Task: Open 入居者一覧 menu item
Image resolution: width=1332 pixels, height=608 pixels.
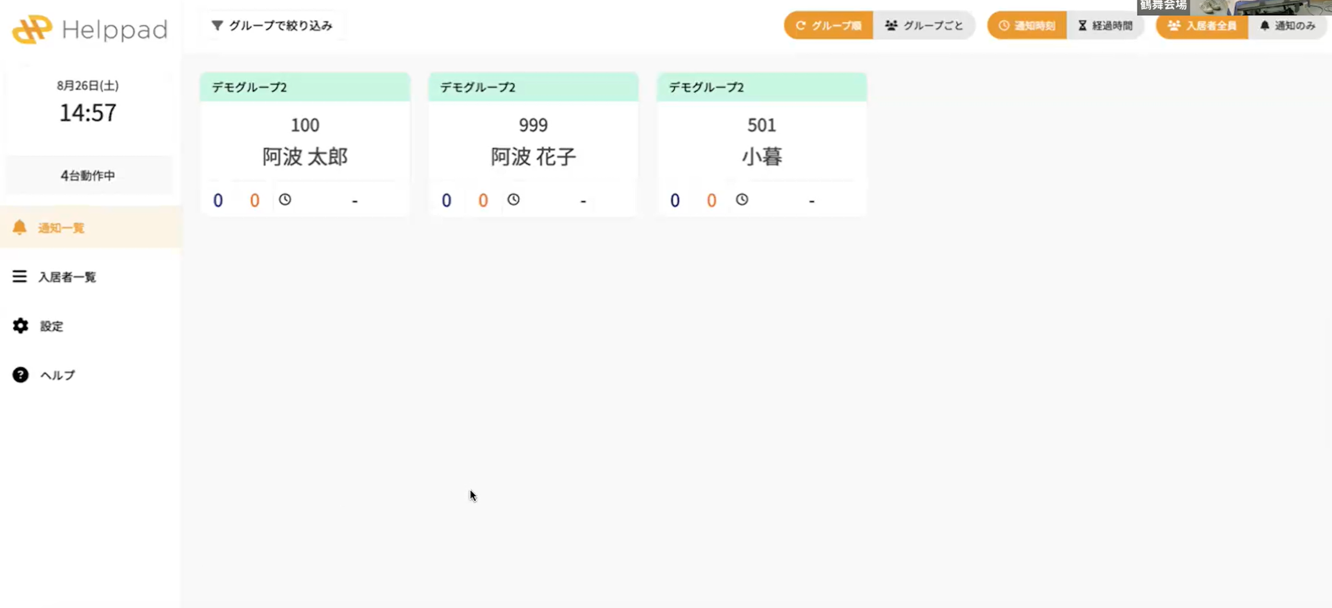Action: pos(67,277)
